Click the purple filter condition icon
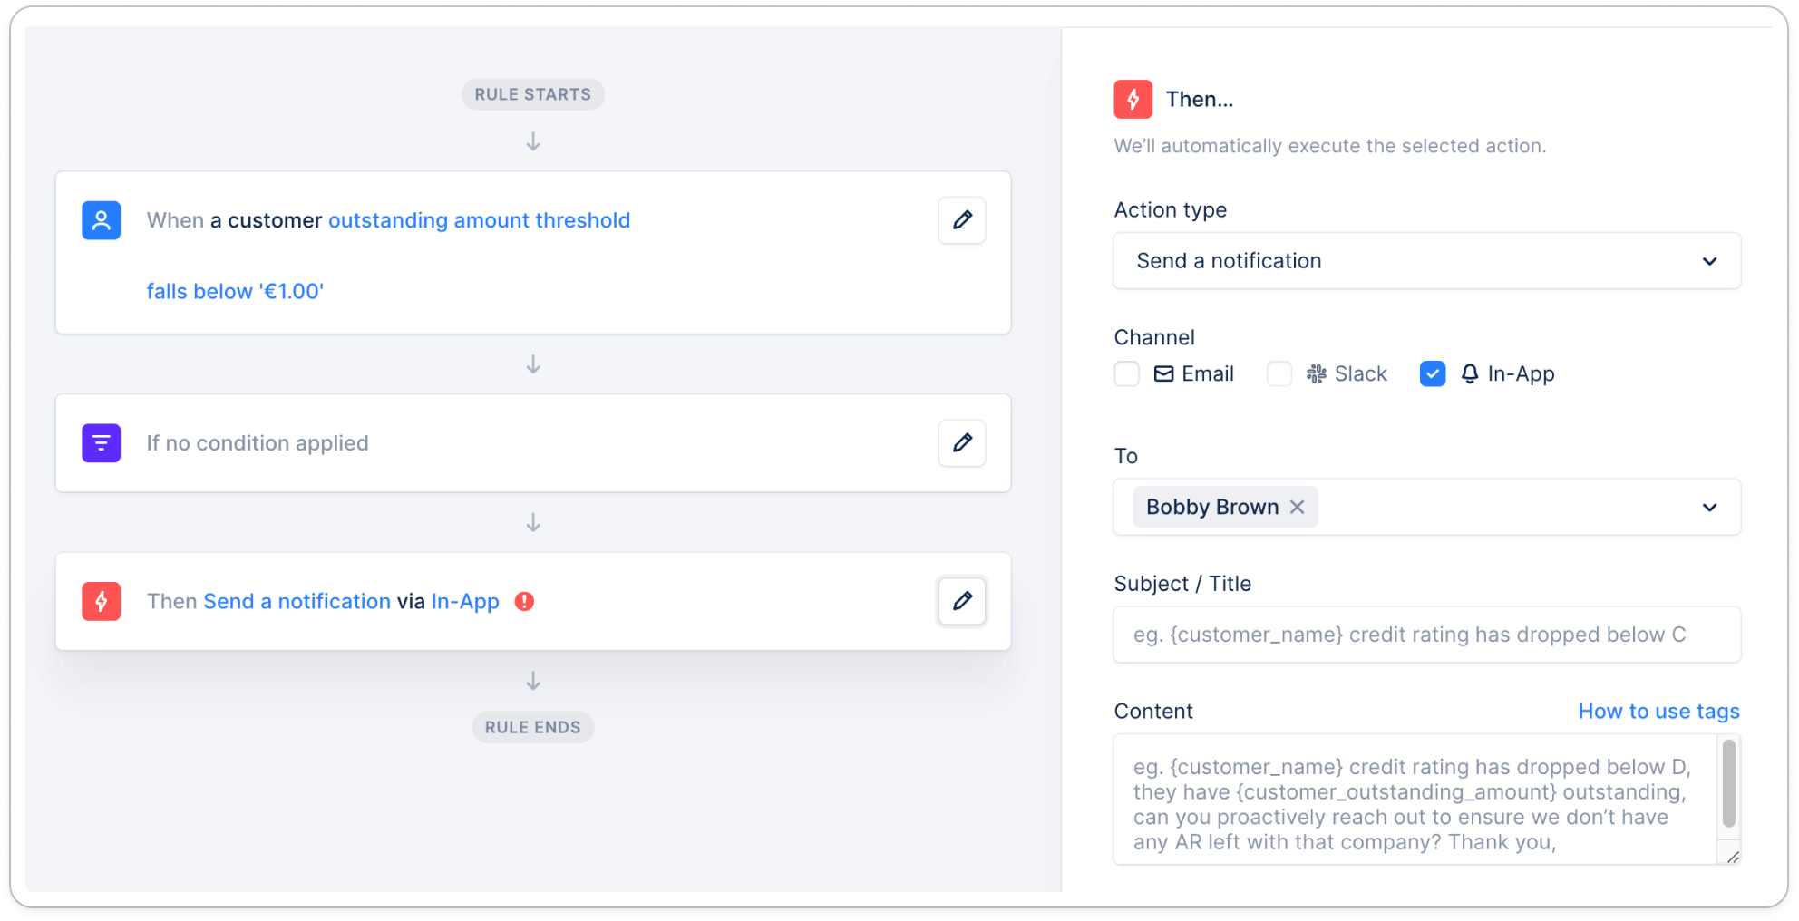This screenshot has height=921, width=1799. pos(102,443)
